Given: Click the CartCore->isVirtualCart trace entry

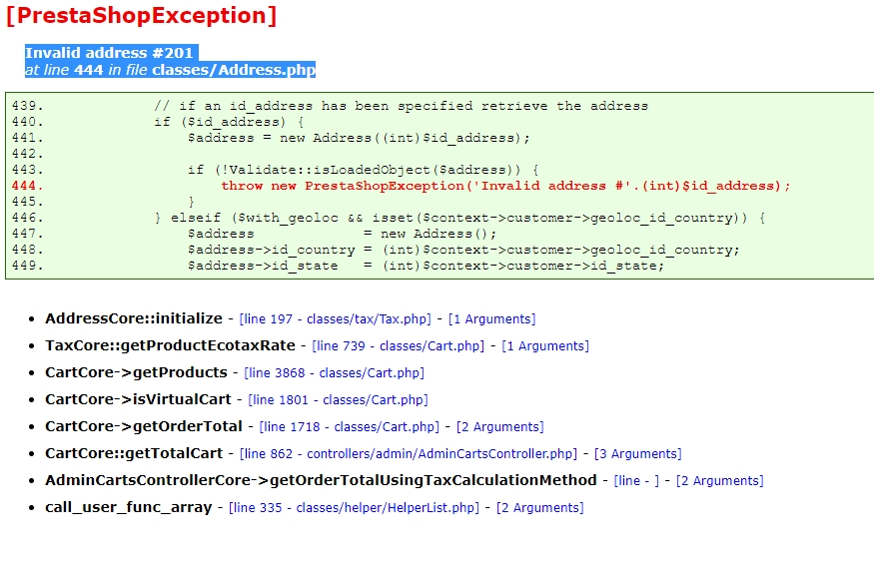Looking at the screenshot, I should [x=138, y=399].
